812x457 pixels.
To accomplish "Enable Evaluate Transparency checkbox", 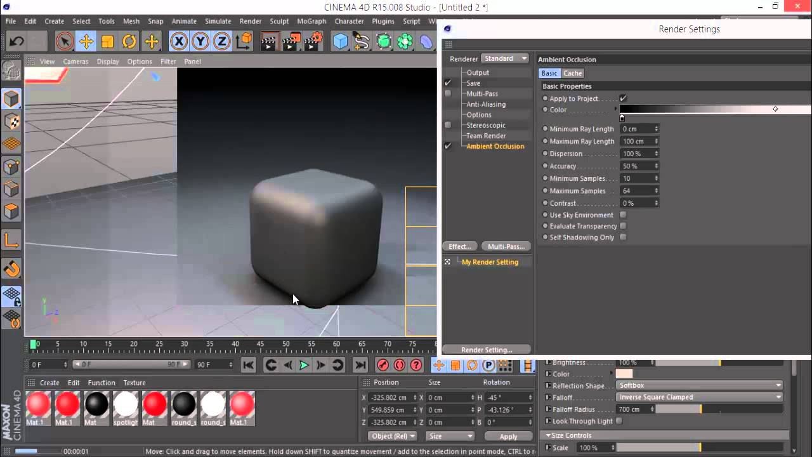I will [x=623, y=226].
